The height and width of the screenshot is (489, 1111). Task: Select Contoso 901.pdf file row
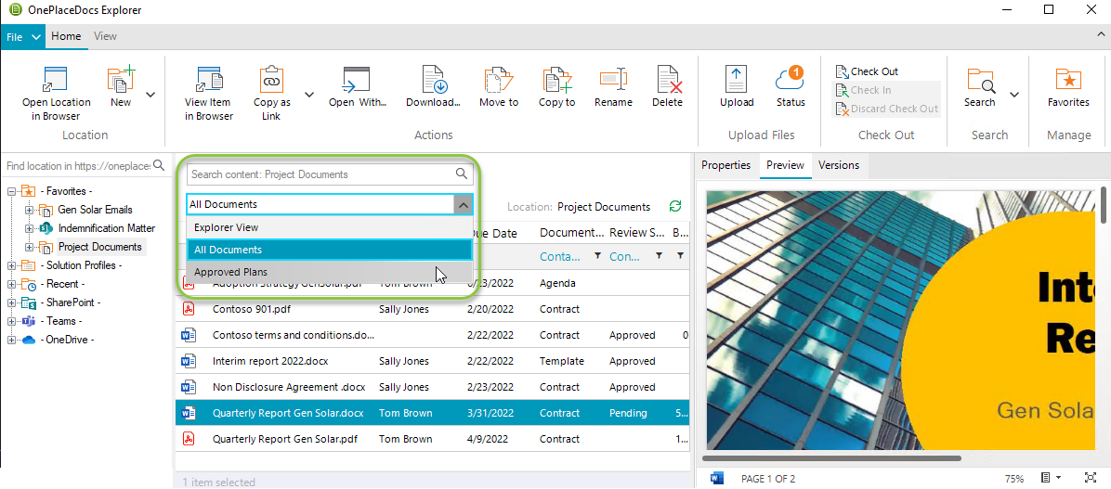click(432, 309)
